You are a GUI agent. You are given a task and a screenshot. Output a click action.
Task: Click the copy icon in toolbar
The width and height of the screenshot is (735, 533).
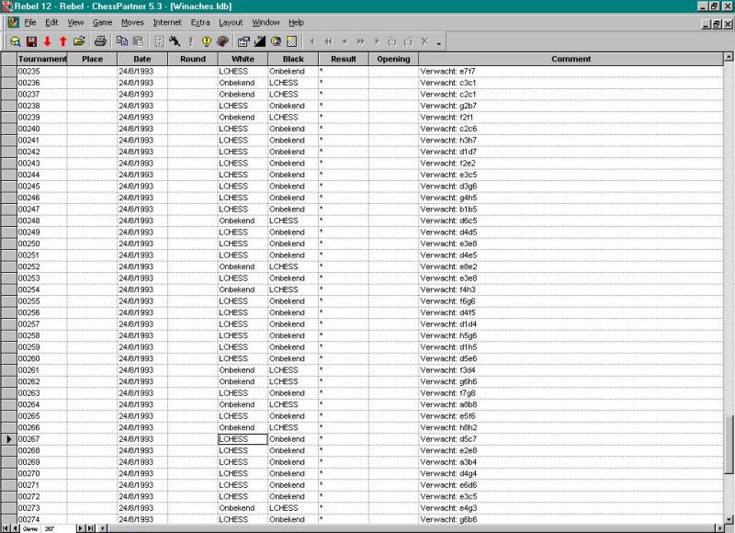[122, 41]
